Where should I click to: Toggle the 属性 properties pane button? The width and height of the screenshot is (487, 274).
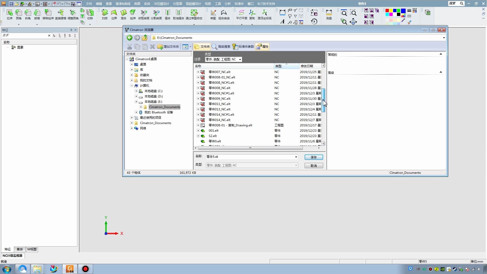[262, 47]
